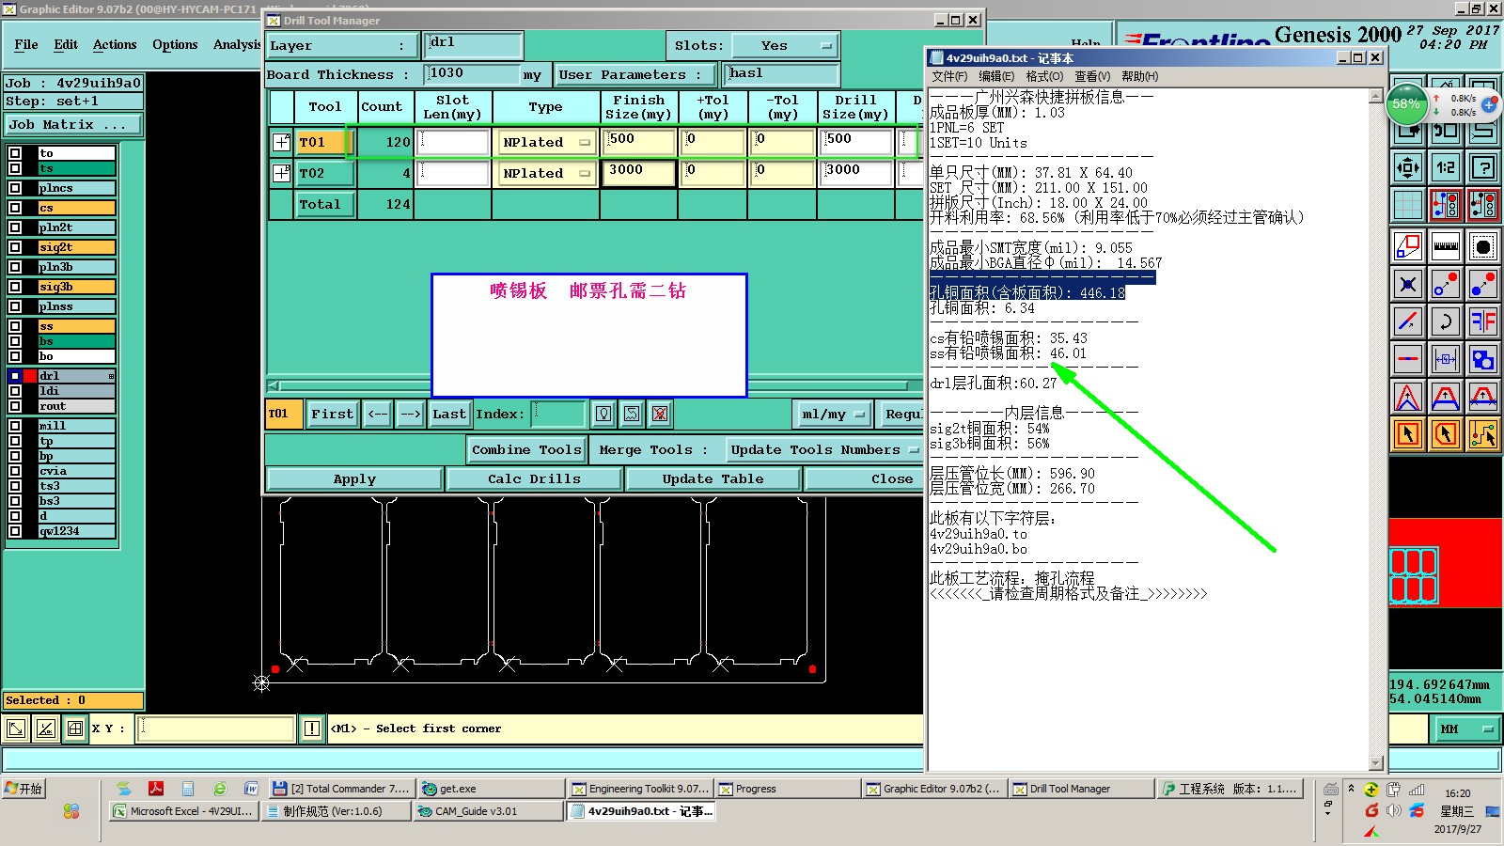Open the Edit menu in Graphic Editor

tap(66, 44)
